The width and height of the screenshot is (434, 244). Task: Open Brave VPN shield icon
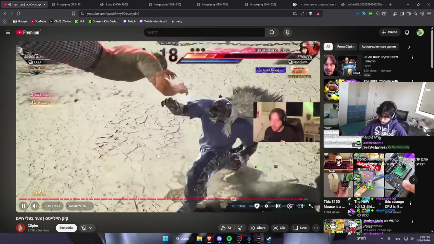tap(422, 14)
